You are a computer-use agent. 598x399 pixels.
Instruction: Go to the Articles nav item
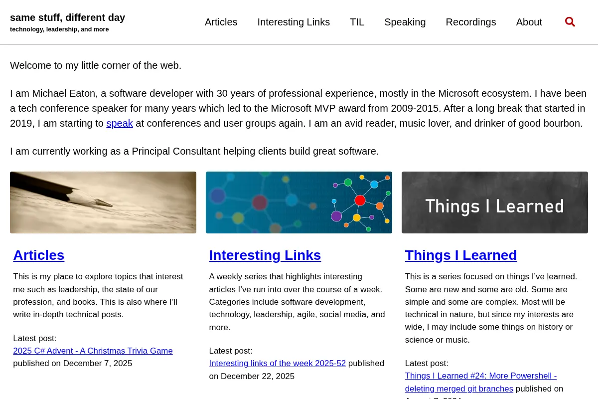point(221,22)
